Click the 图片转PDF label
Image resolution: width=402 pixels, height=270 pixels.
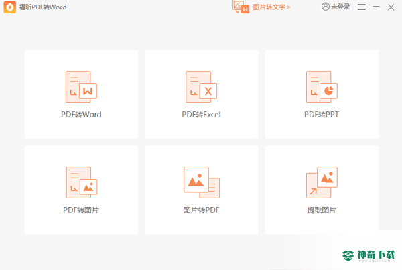(201, 210)
